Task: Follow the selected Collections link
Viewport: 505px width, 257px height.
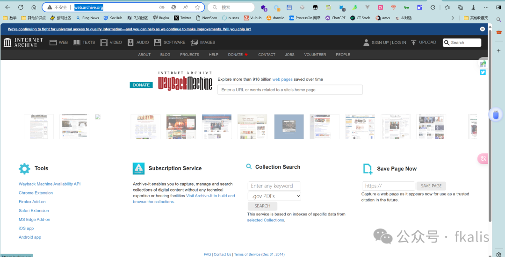Action: (266, 221)
